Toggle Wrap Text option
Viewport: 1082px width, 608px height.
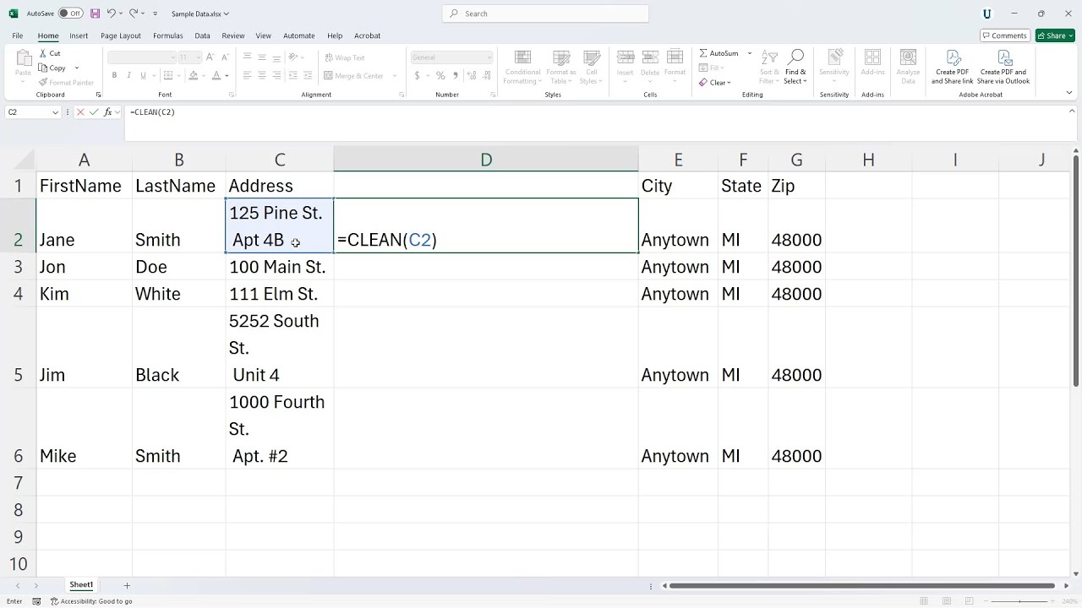(345, 57)
